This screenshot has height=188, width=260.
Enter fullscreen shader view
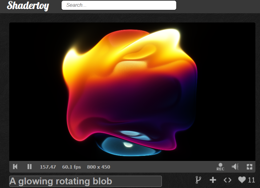pyautogui.click(x=250, y=166)
